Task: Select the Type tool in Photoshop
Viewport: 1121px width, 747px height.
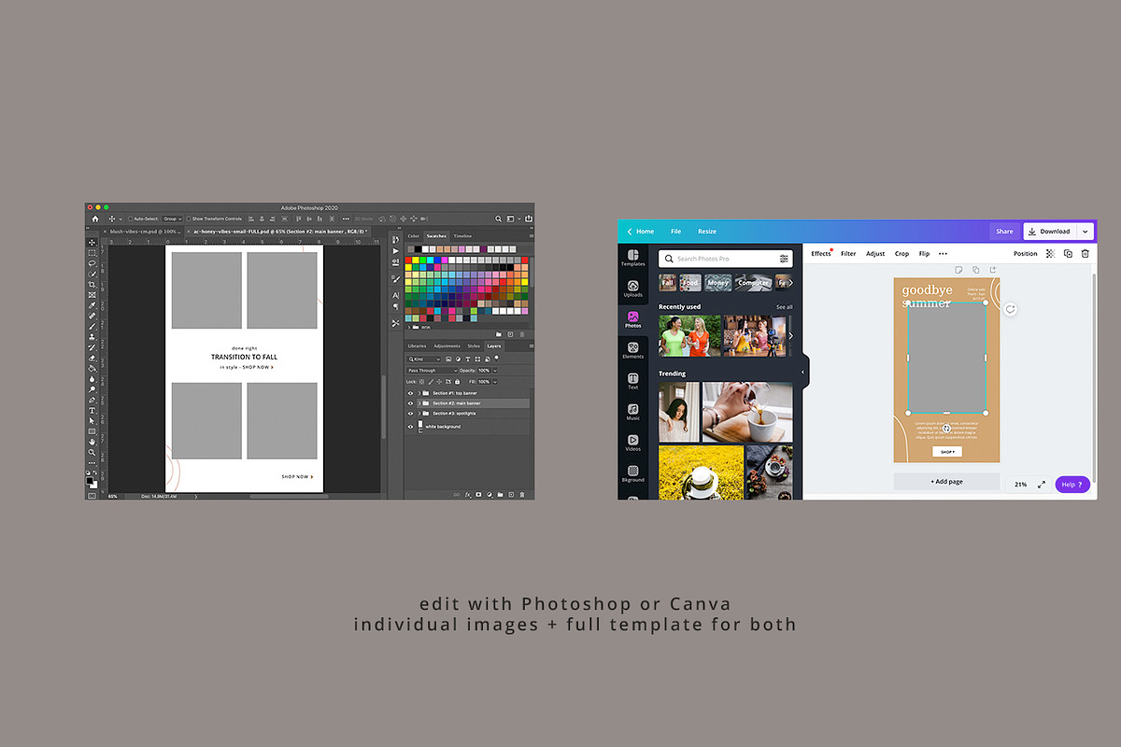Action: coord(92,410)
